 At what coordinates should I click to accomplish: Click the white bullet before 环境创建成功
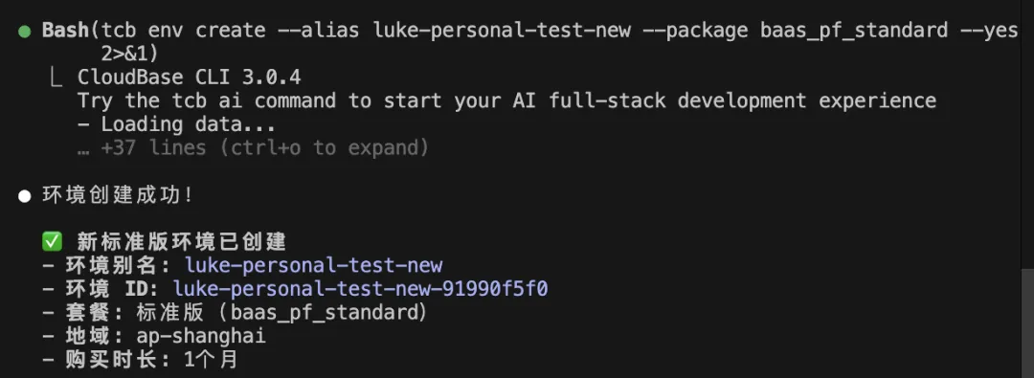click(24, 196)
